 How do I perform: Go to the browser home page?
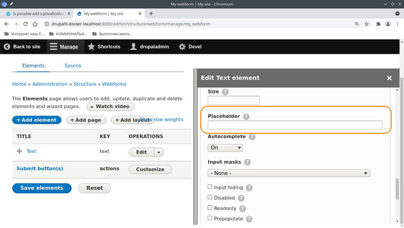coord(35,24)
